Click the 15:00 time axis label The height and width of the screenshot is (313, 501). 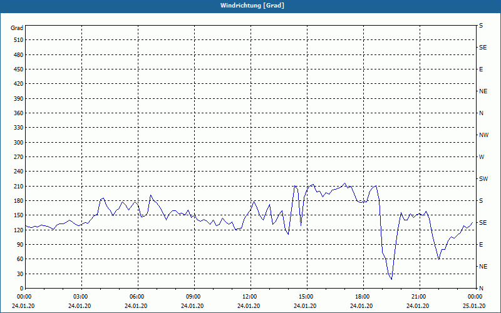coord(306,297)
